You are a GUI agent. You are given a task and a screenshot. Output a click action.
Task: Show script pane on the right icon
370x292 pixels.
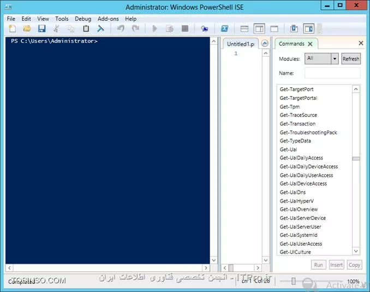tap(259, 29)
